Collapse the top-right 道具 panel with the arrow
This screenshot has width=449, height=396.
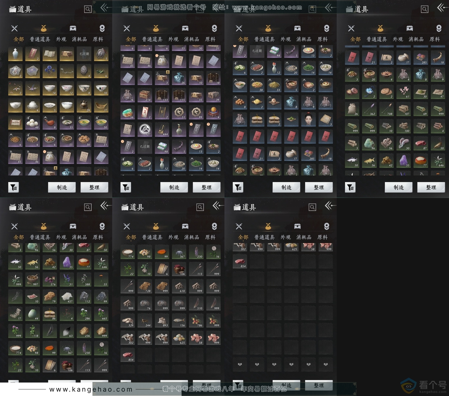[x=442, y=8]
